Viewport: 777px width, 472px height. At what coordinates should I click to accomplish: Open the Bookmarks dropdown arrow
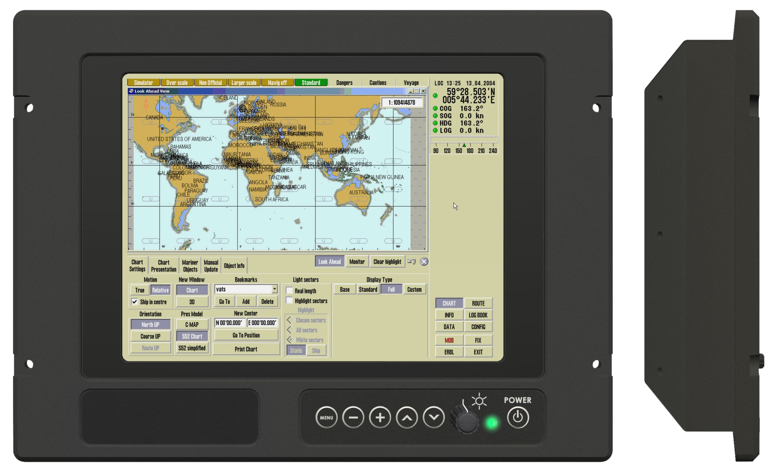(x=274, y=289)
